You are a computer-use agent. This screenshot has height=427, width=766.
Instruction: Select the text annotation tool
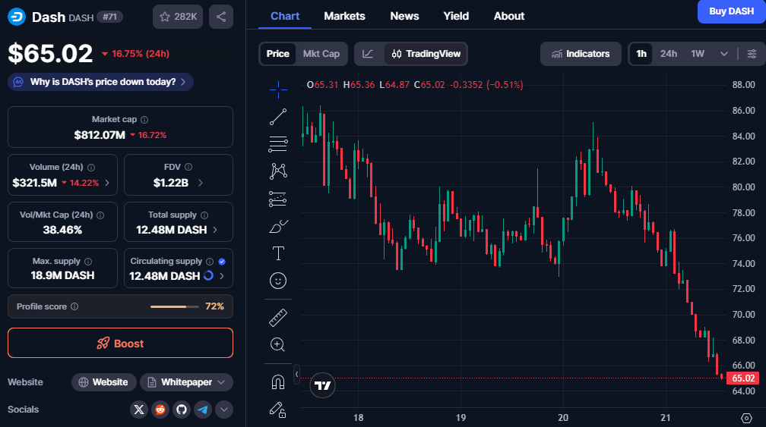point(278,253)
